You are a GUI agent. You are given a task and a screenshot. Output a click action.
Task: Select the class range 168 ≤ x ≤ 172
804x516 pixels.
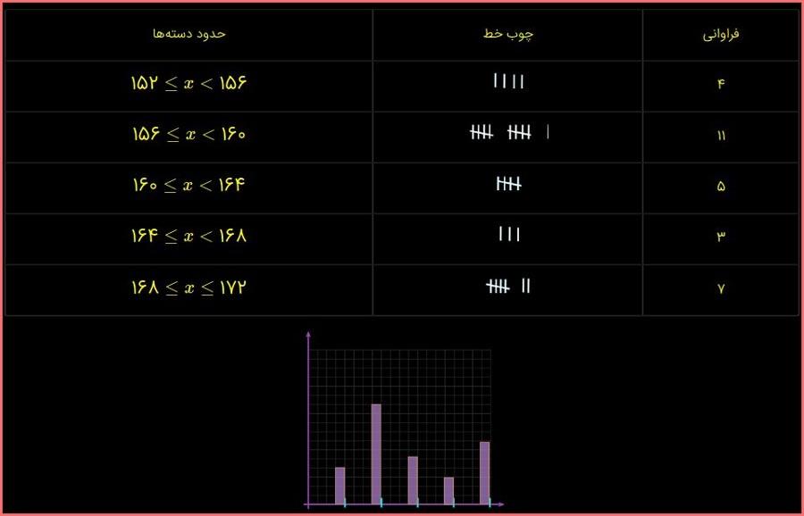point(188,287)
